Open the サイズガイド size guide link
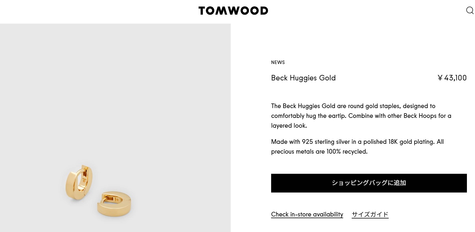Image resolution: width=475 pixels, height=232 pixels. 370,214
